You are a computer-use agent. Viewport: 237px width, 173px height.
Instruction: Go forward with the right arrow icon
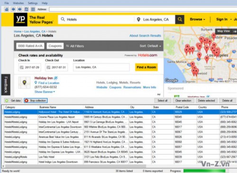click(x=20, y=9)
